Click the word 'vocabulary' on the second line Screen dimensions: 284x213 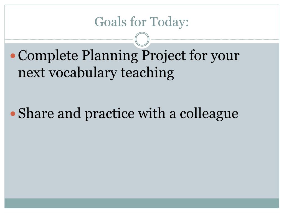(83, 73)
